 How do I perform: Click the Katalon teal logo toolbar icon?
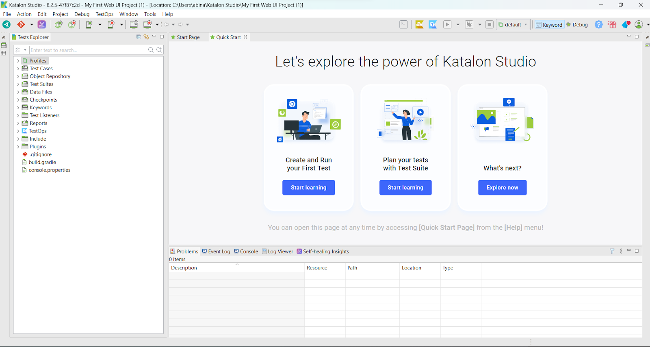coord(6,24)
